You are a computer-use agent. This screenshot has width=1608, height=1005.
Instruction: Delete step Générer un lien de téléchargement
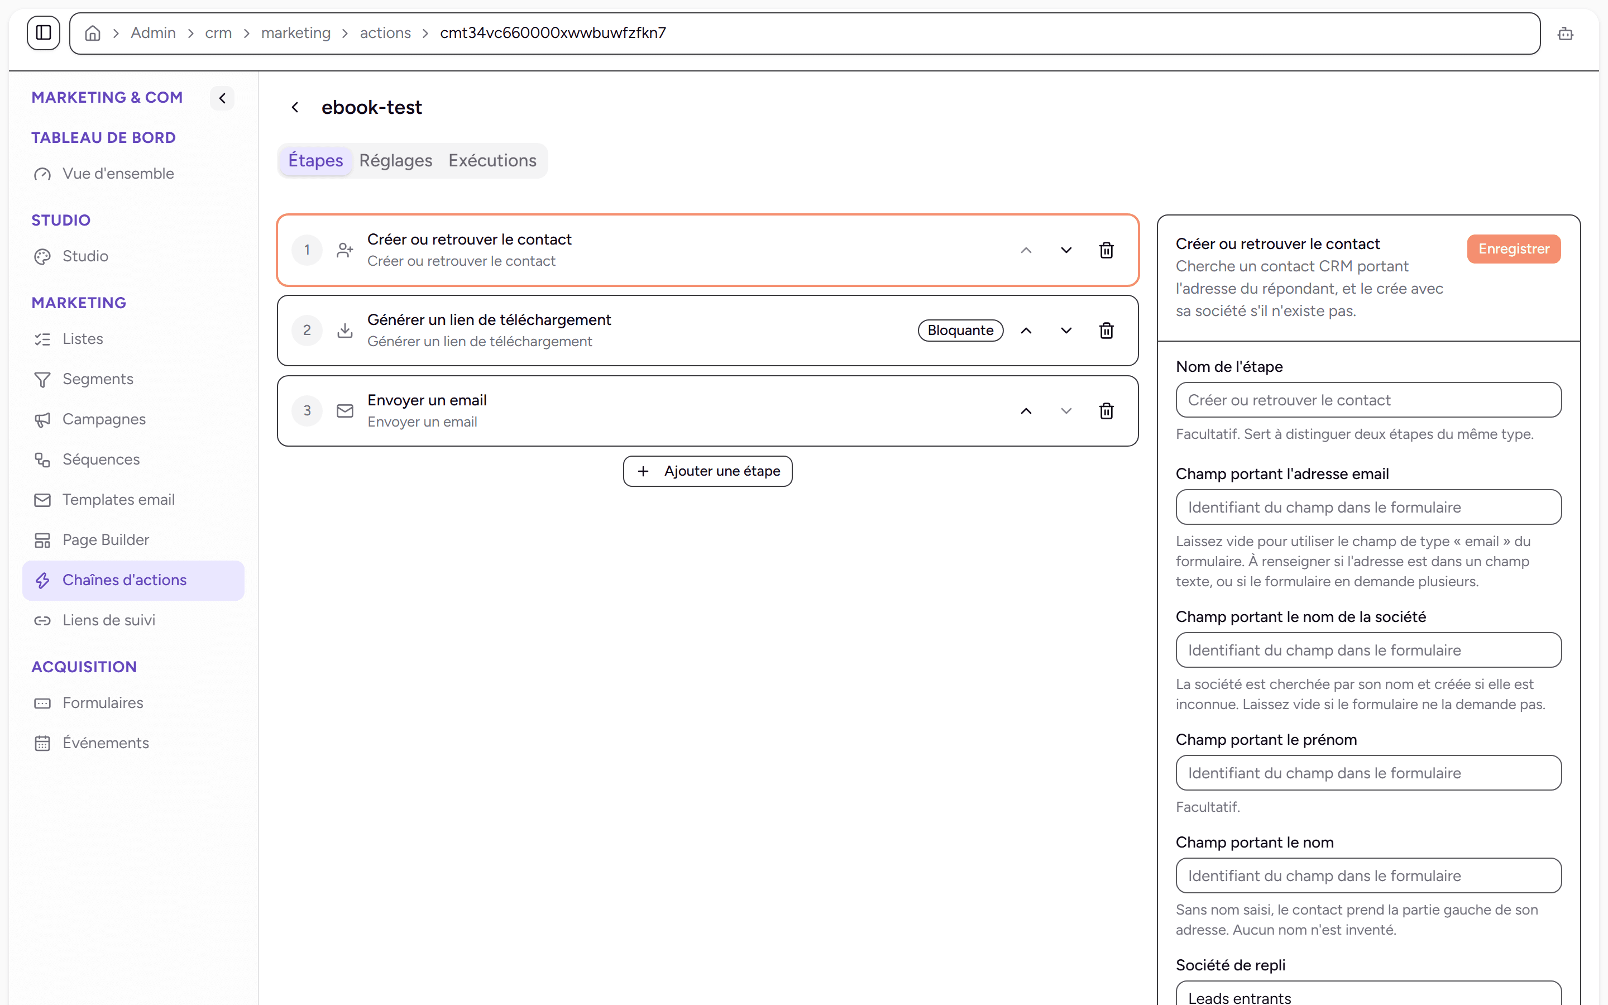1106,331
